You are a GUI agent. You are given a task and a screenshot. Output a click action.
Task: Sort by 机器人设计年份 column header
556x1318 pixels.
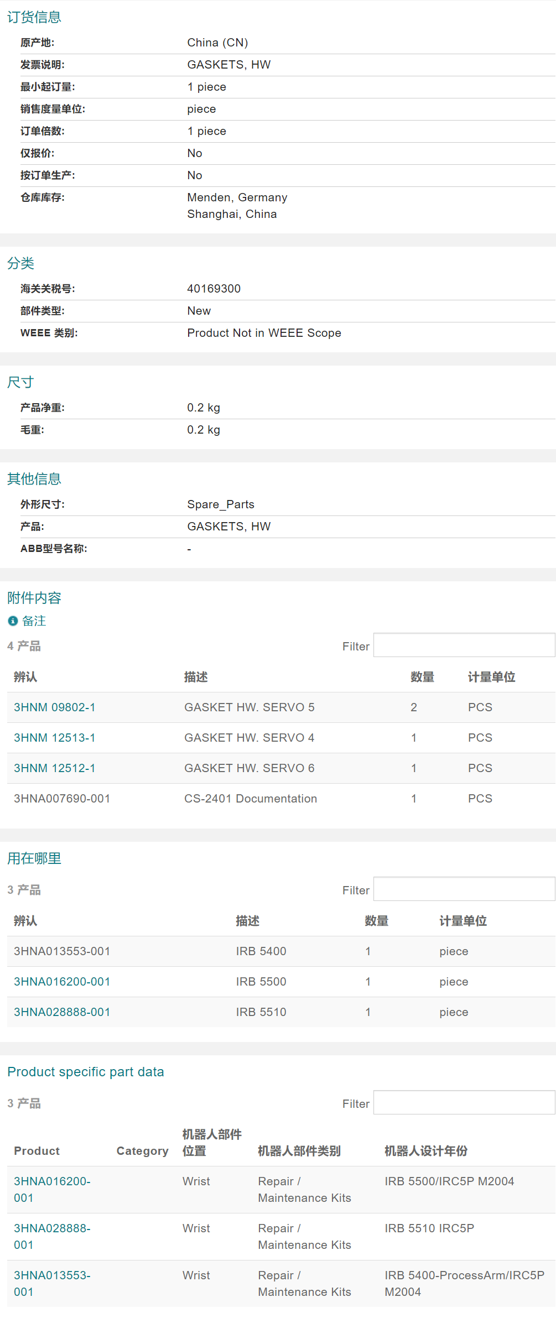tap(426, 1151)
